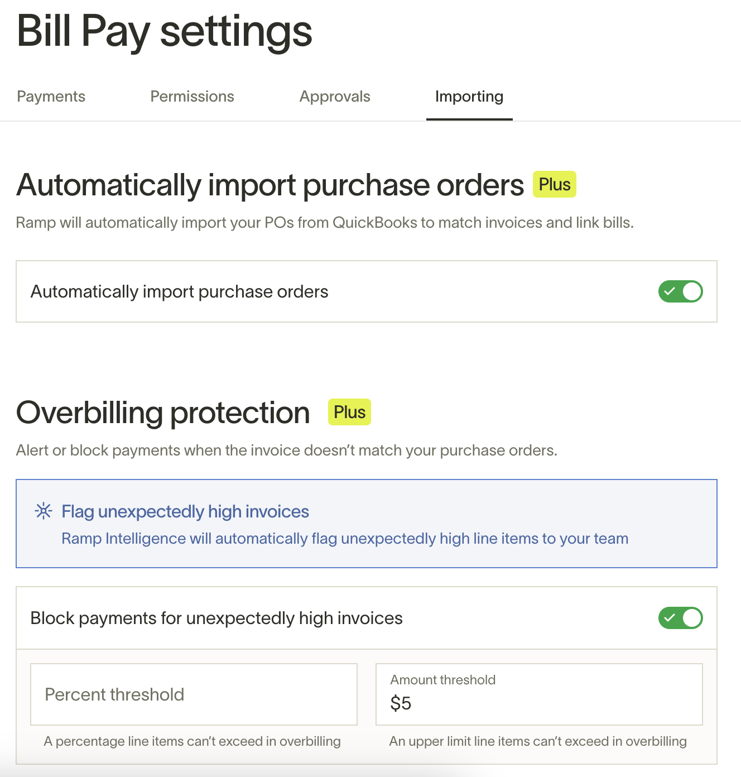
Task: Click the Plus badge beside Overbilling protection
Action: pos(349,412)
